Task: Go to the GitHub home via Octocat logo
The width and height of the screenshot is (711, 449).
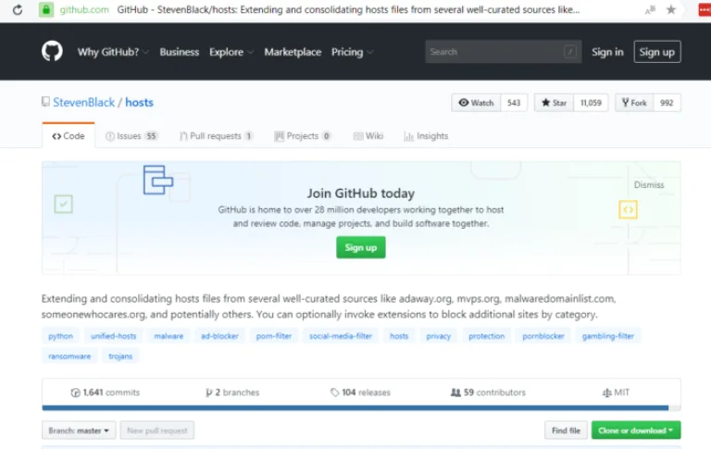Action: [52, 51]
